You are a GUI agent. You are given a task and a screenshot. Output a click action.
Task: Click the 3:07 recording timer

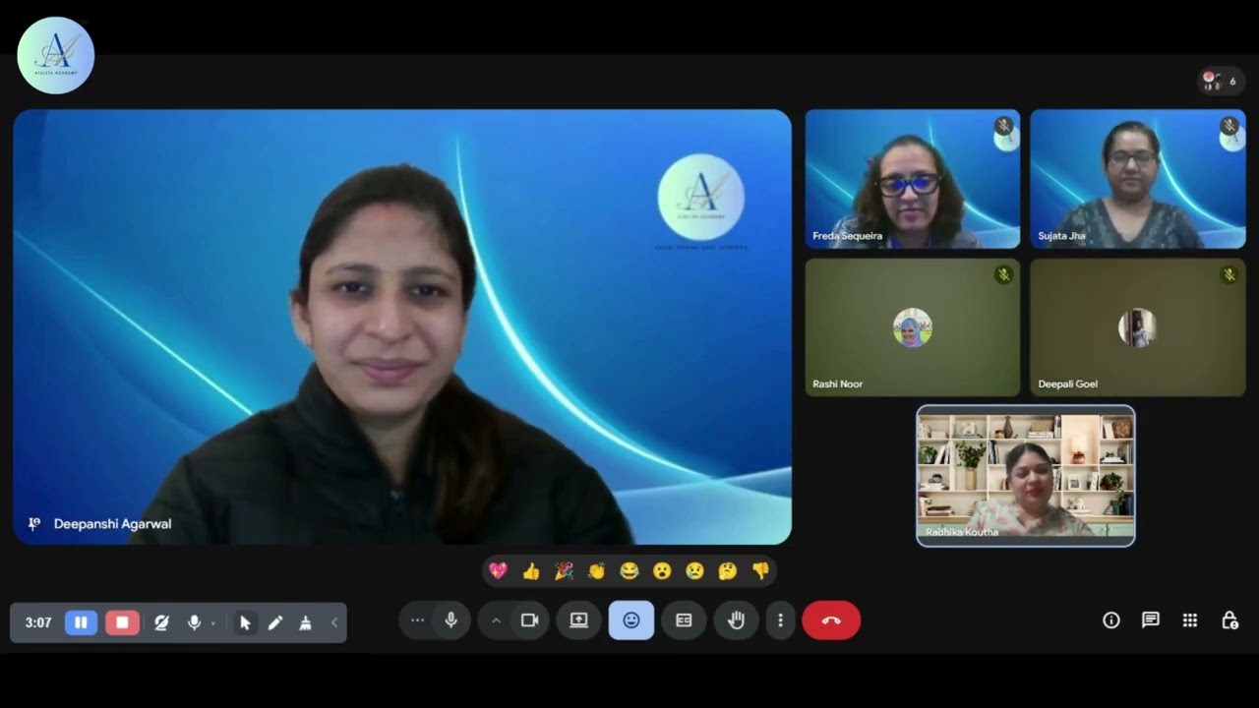[x=38, y=622]
